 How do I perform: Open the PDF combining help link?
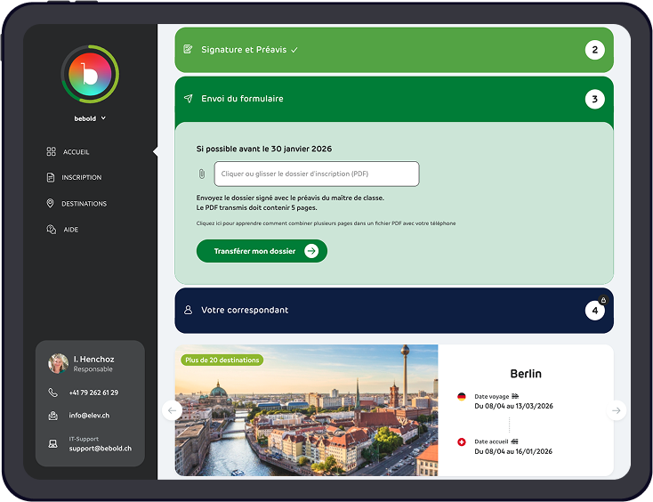[x=326, y=223]
